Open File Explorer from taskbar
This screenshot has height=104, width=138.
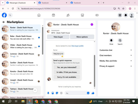coord(23,101)
